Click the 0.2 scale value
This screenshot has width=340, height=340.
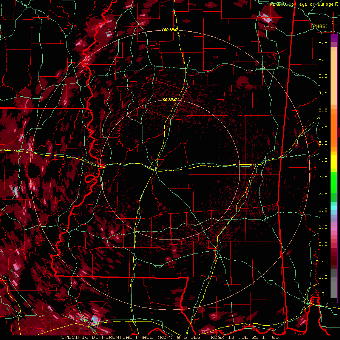[x=323, y=244]
